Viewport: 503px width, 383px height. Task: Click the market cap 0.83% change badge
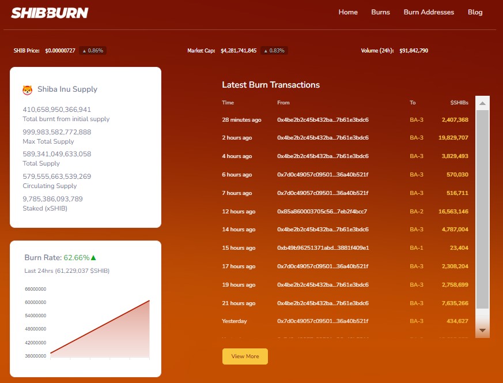point(274,51)
